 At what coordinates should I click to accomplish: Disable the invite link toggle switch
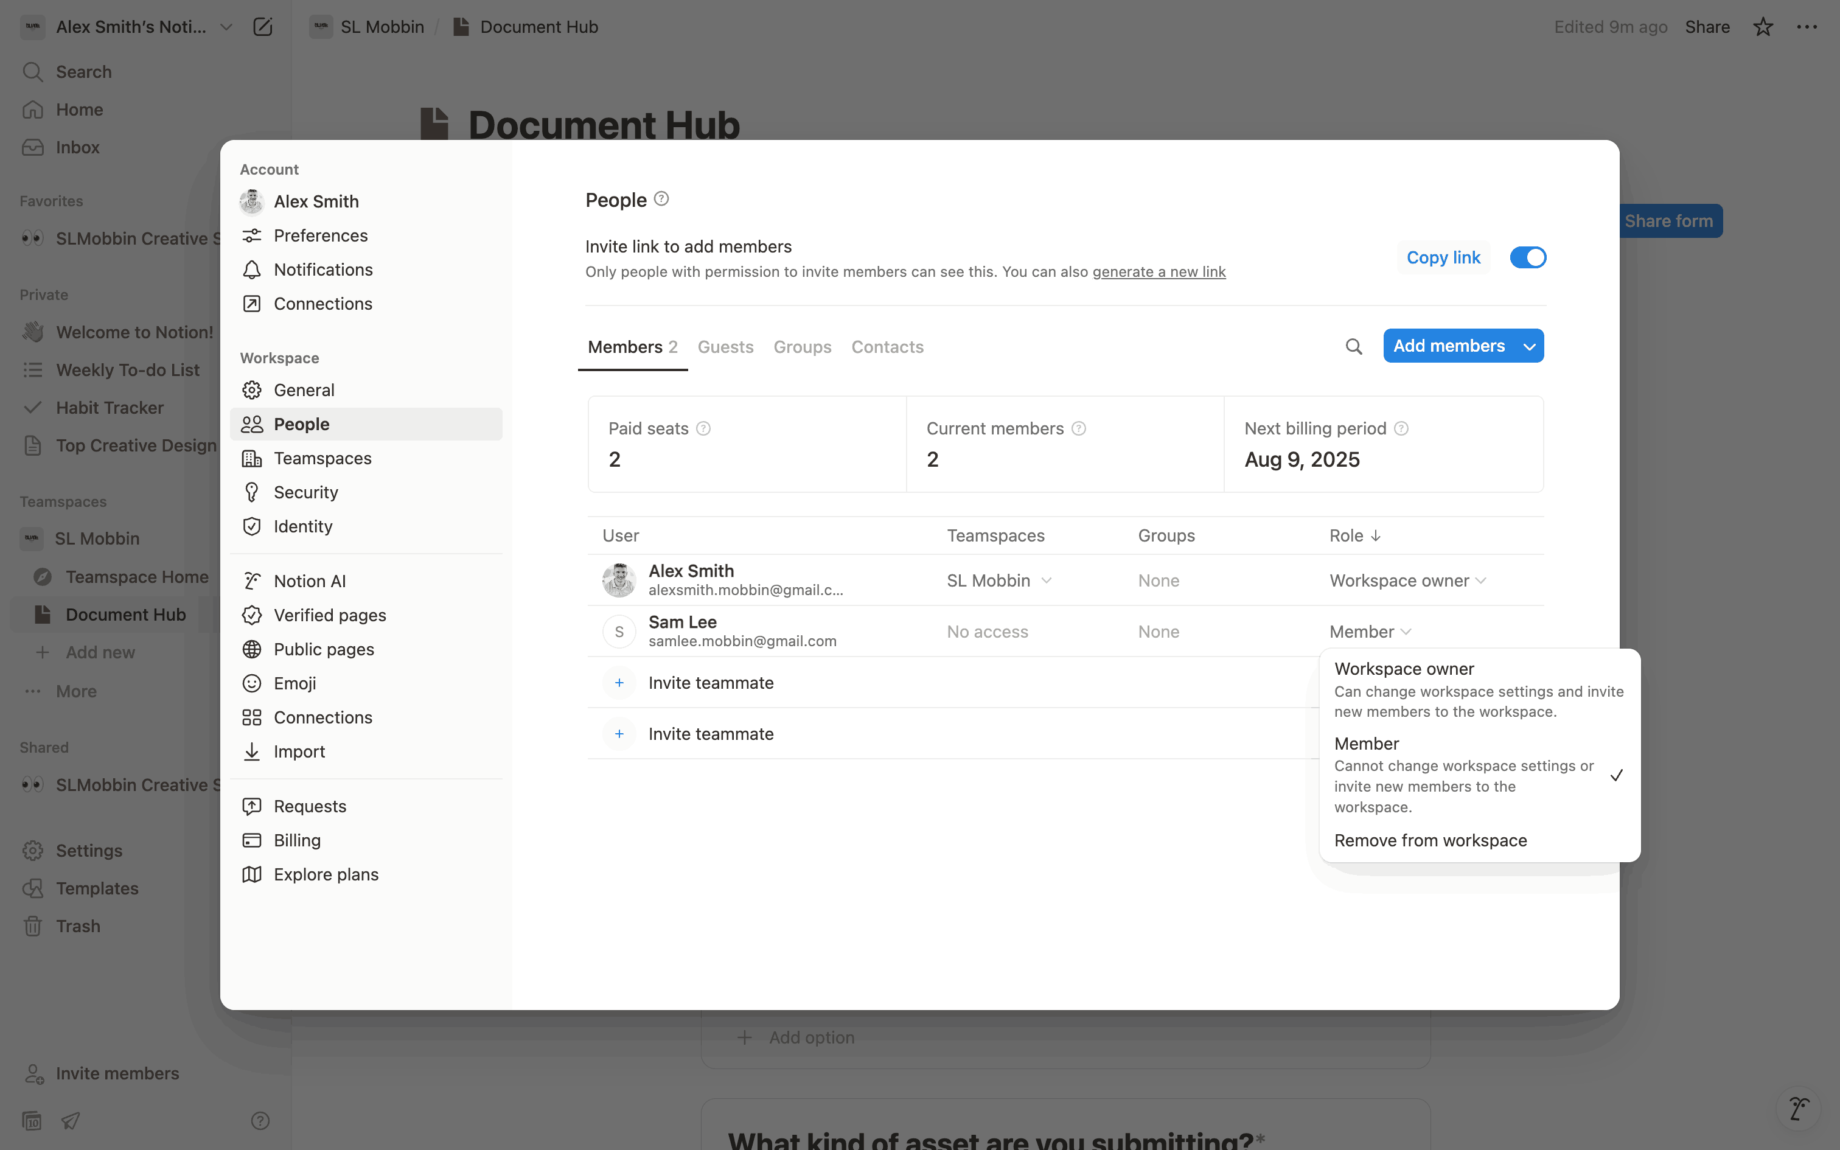[1527, 258]
